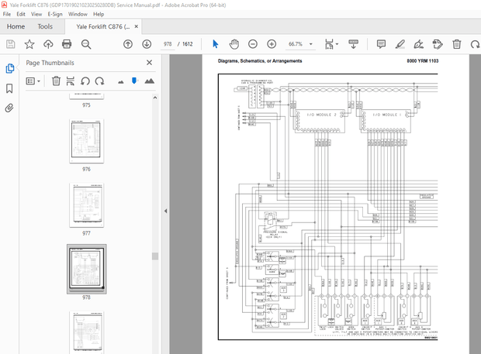Open the sign document tool
Viewport: 481px width, 354px height.
pos(419,44)
